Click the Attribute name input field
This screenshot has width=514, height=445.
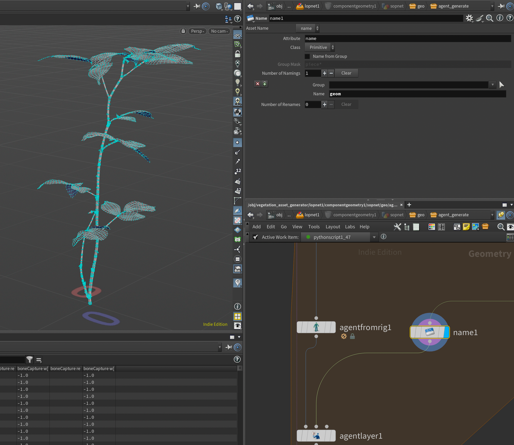408,39
